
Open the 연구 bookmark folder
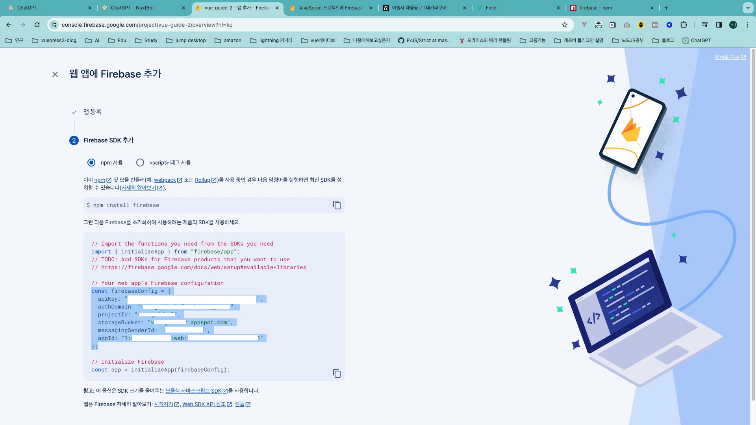click(14, 41)
